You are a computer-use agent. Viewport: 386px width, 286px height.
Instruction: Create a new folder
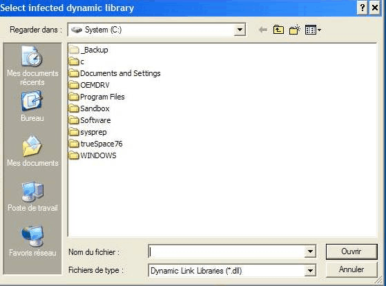pyautogui.click(x=295, y=30)
